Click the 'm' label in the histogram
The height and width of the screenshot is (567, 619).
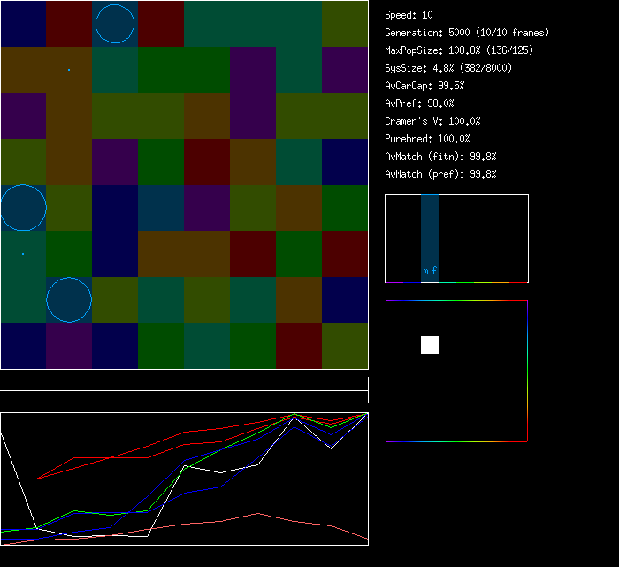[425, 272]
